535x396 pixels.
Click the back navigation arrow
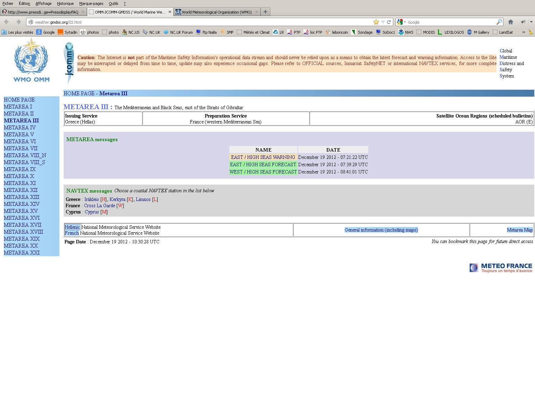click(6, 22)
